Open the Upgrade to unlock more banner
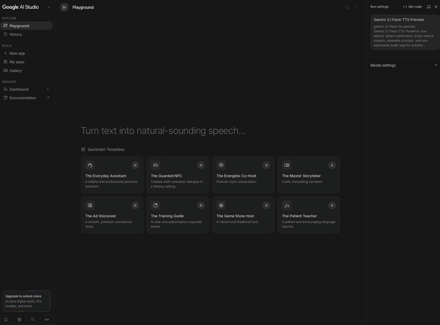440x325 pixels. 26,301
